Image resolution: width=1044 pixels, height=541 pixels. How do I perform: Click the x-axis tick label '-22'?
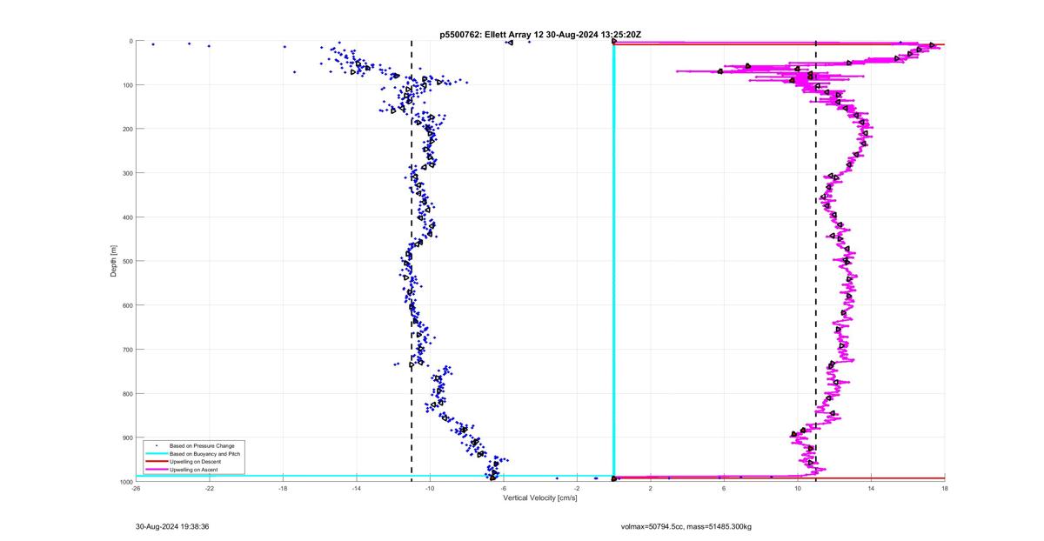click(209, 488)
